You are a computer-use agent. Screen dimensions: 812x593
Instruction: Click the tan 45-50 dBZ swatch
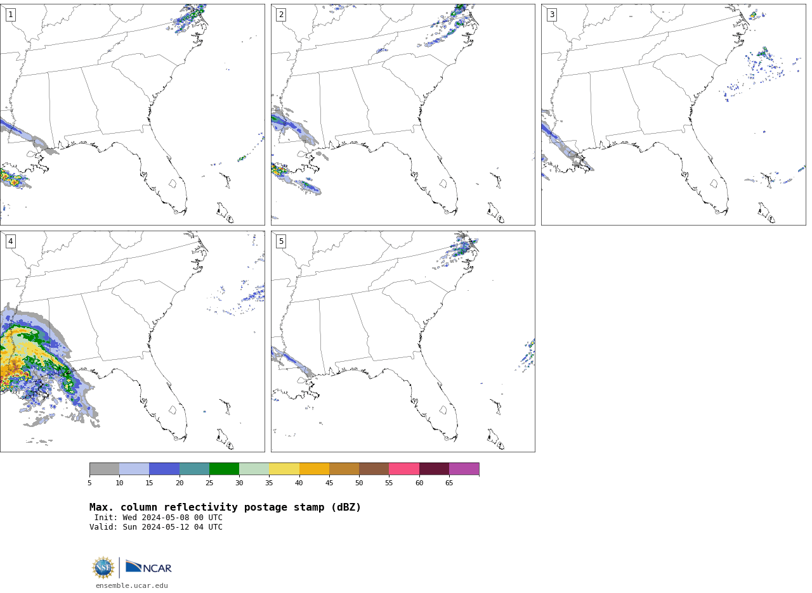[344, 469]
